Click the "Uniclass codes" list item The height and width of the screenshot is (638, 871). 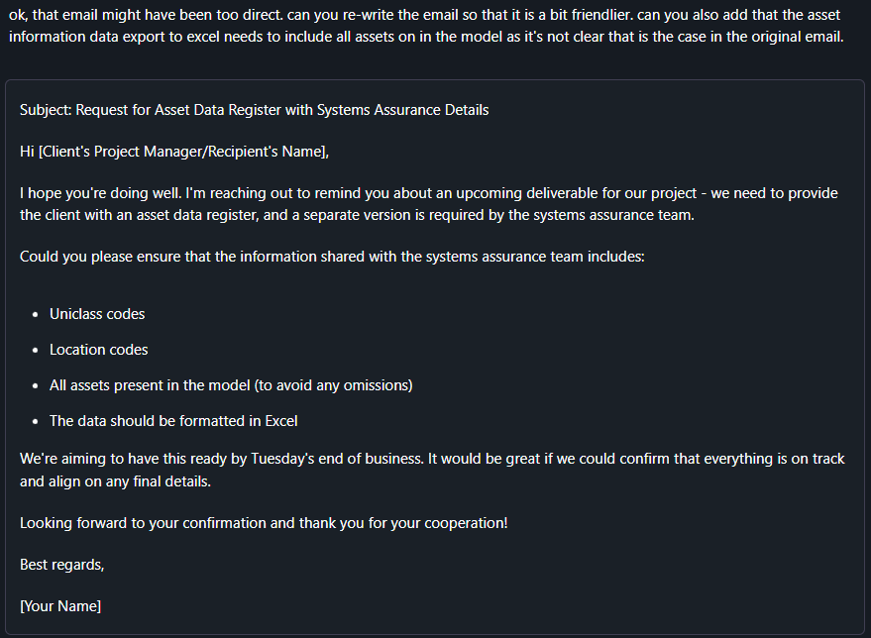(97, 314)
